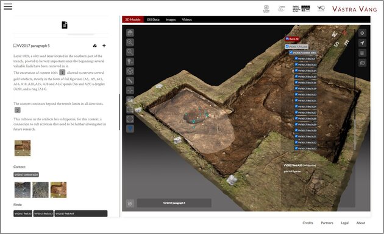Image resolution: width=384 pixels, height=234 pixels.
Task: Select the point-picking crosshair tool
Action: point(130,90)
